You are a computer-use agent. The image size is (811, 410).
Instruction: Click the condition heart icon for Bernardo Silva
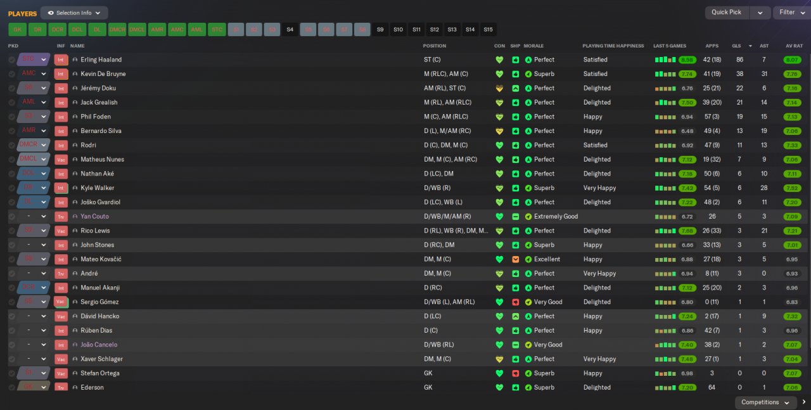coord(499,131)
